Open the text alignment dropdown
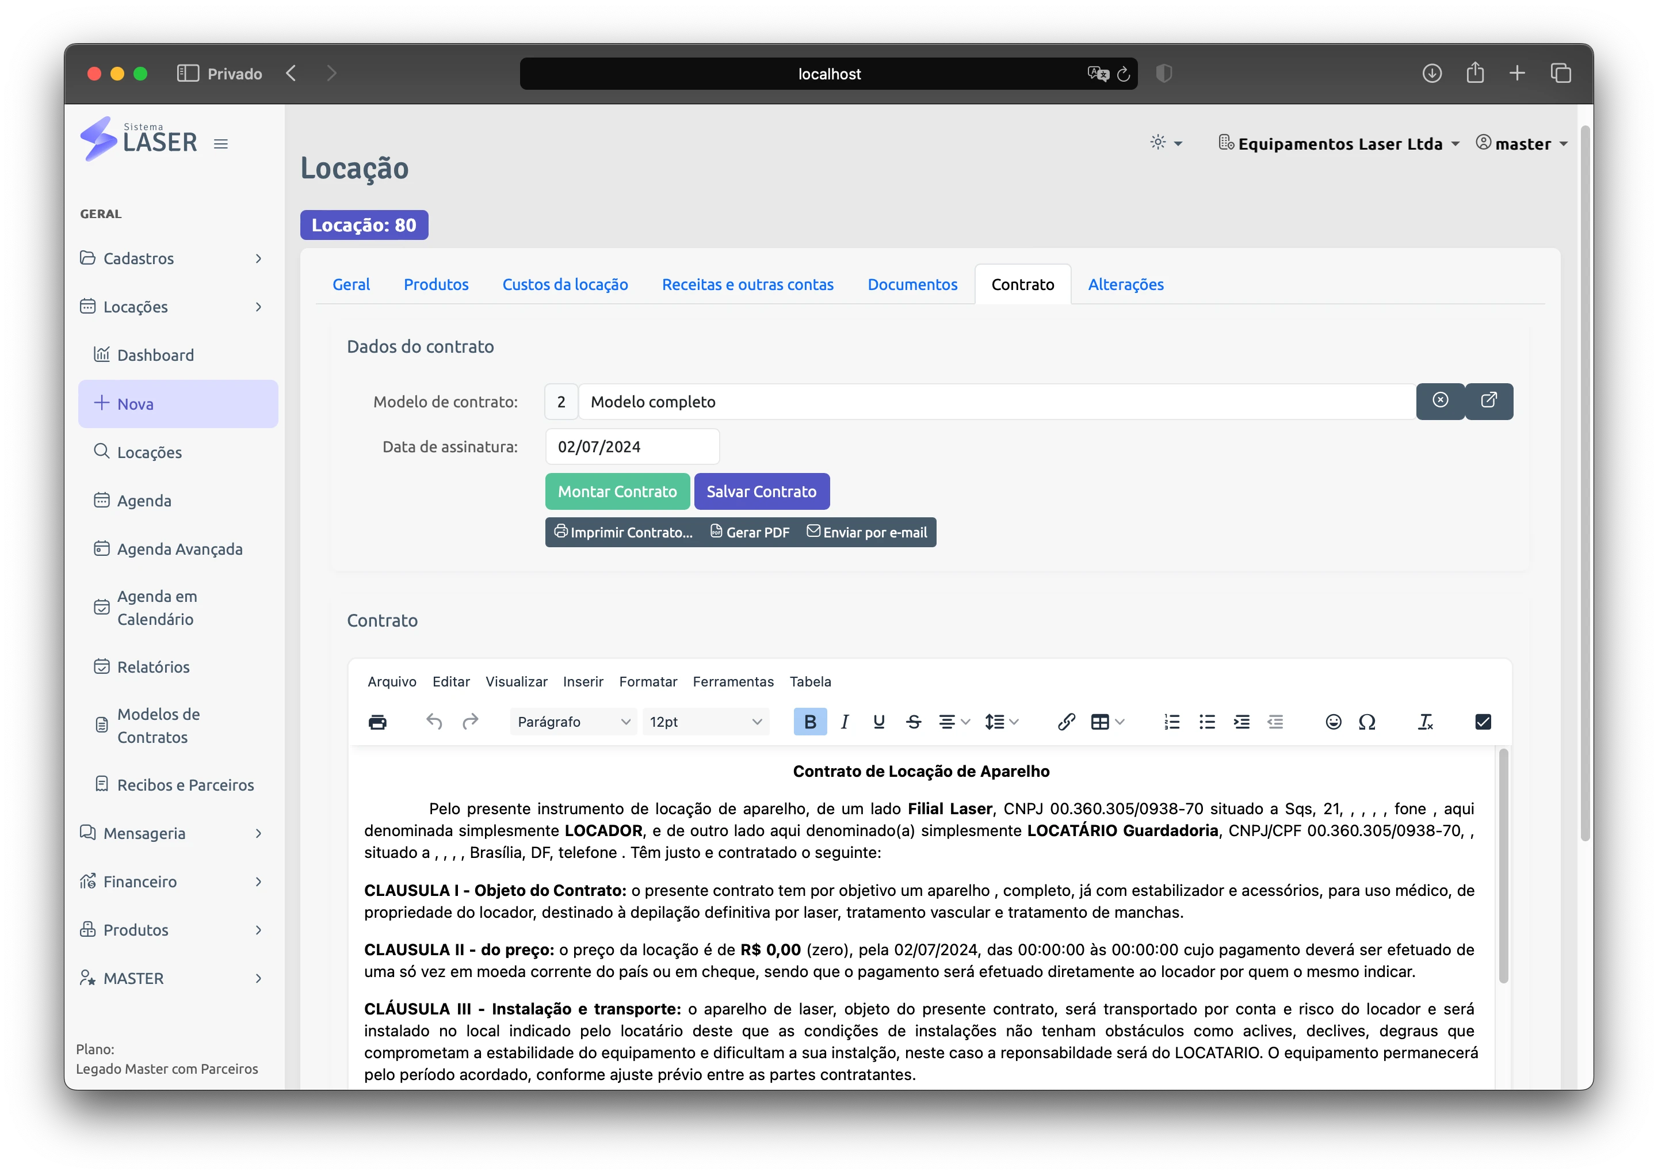The height and width of the screenshot is (1175, 1658). (954, 722)
